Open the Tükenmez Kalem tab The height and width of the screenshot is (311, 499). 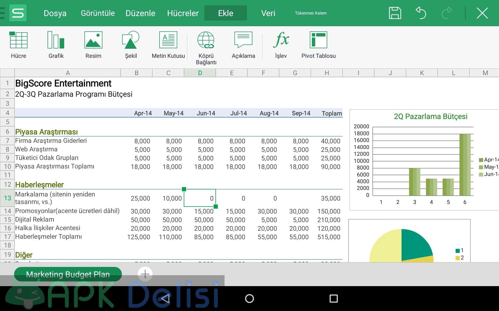pyautogui.click(x=311, y=13)
